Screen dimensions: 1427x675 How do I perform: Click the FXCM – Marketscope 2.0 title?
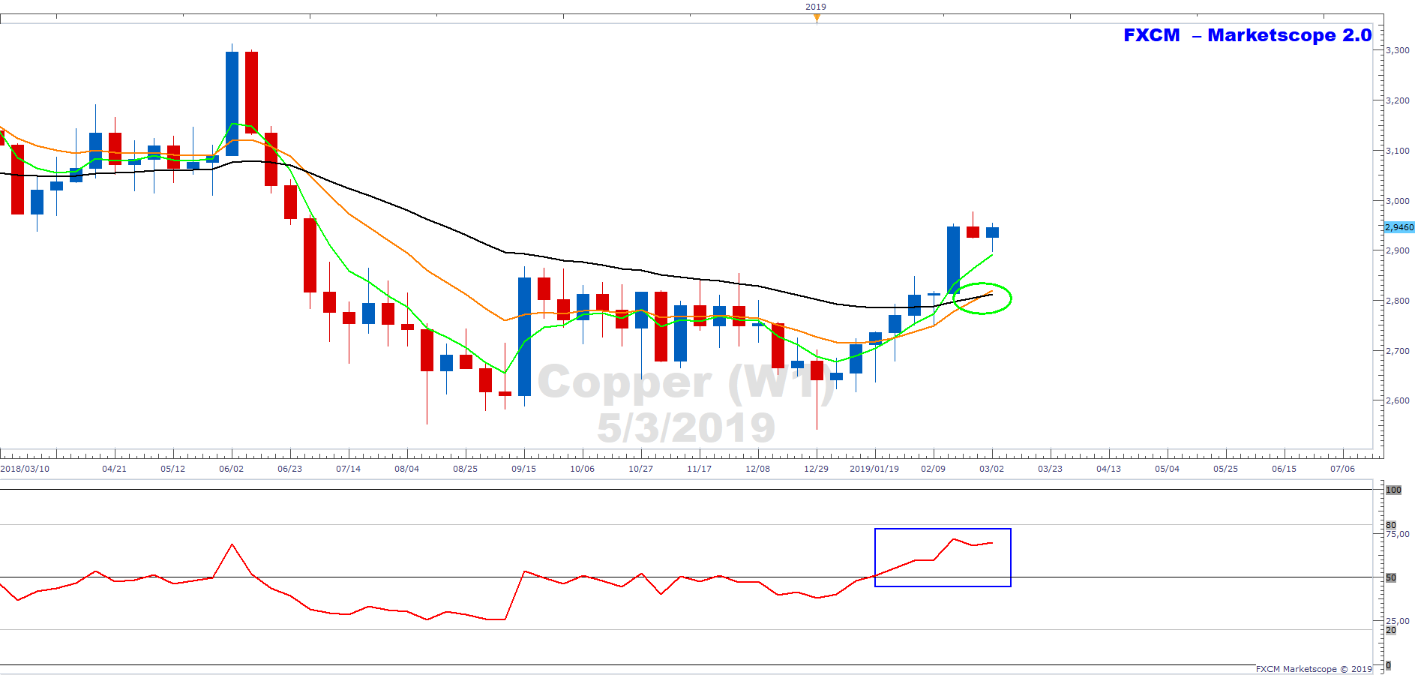[1247, 35]
